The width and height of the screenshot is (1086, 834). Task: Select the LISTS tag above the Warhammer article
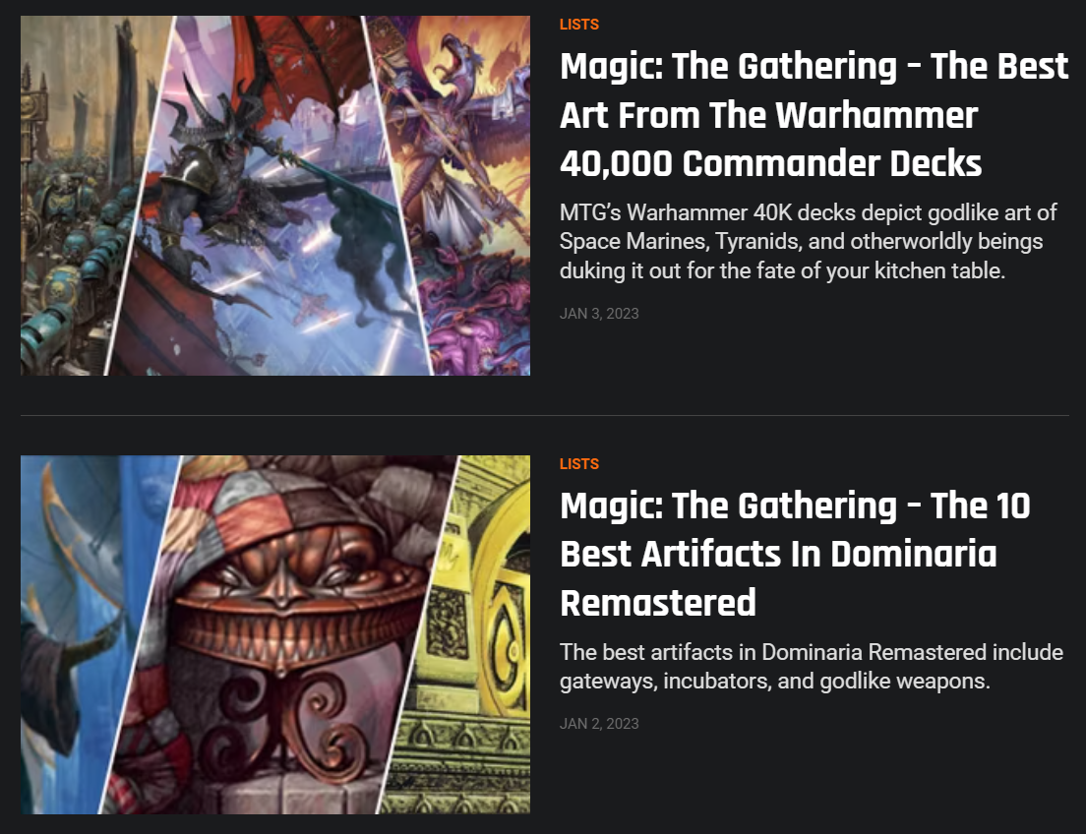coord(579,25)
